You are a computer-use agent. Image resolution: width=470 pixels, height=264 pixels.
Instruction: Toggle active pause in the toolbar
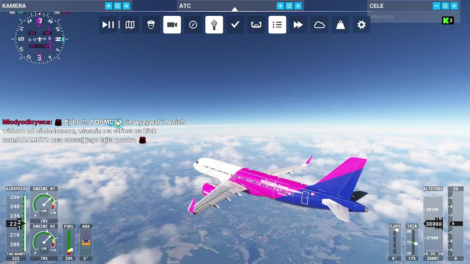108,25
